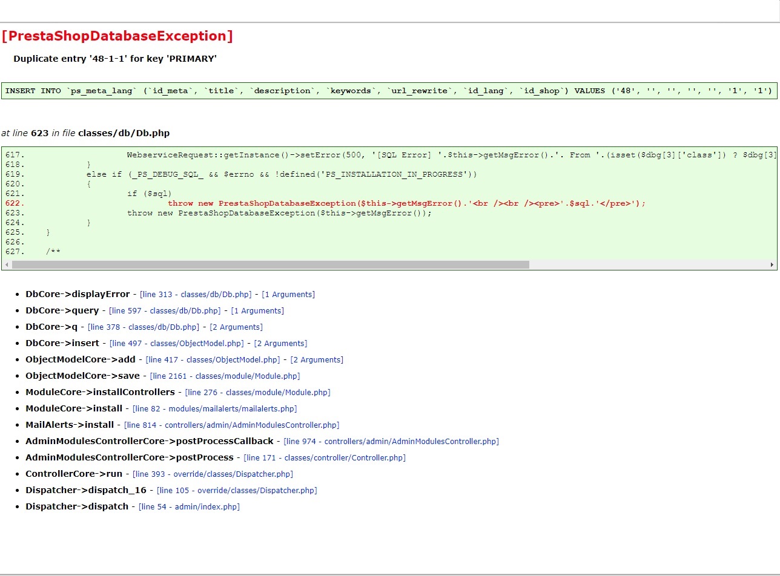The width and height of the screenshot is (780, 576).
Task: Show '[2 Arguments]' for DbCore->q
Action: coord(236,327)
